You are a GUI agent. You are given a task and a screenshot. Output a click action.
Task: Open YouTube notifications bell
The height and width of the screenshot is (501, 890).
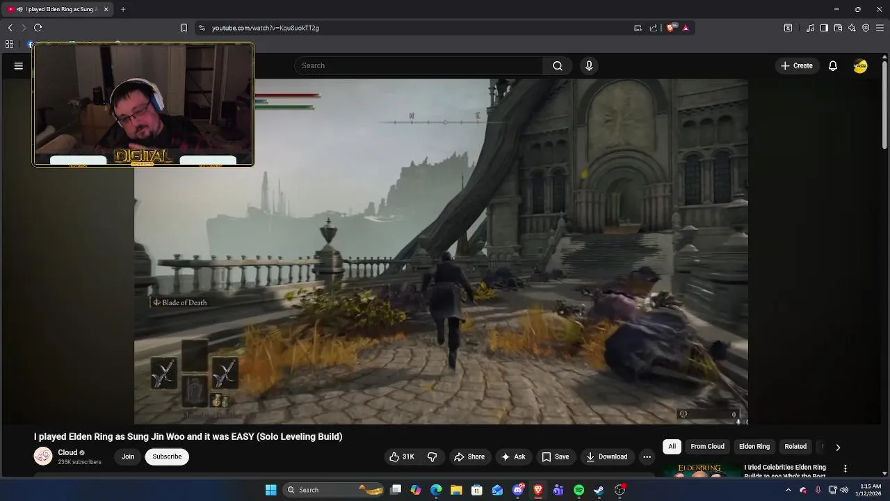pos(832,65)
